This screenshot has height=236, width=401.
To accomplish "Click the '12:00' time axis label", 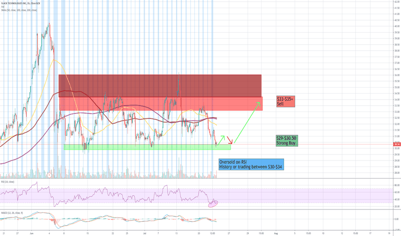I will point(213,233).
